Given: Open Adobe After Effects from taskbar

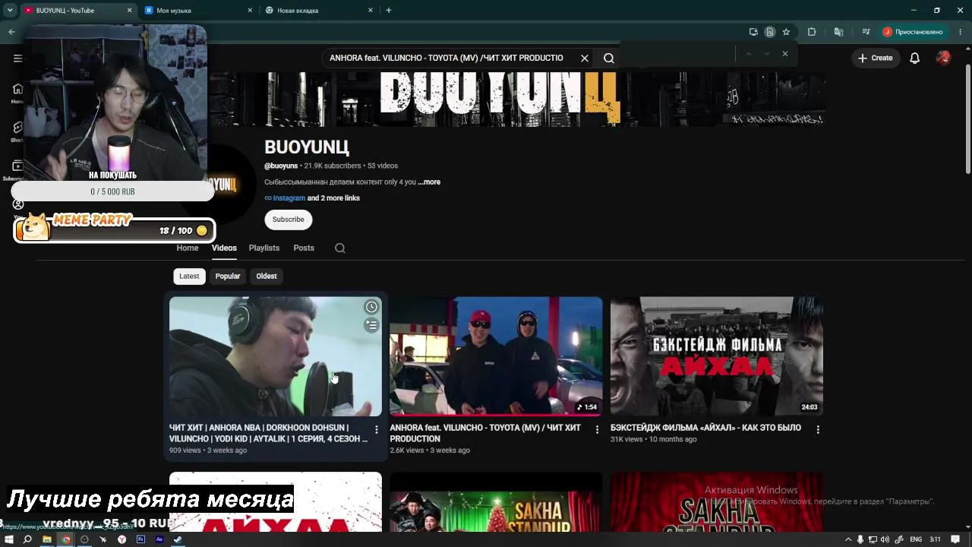Looking at the screenshot, I should point(159,539).
